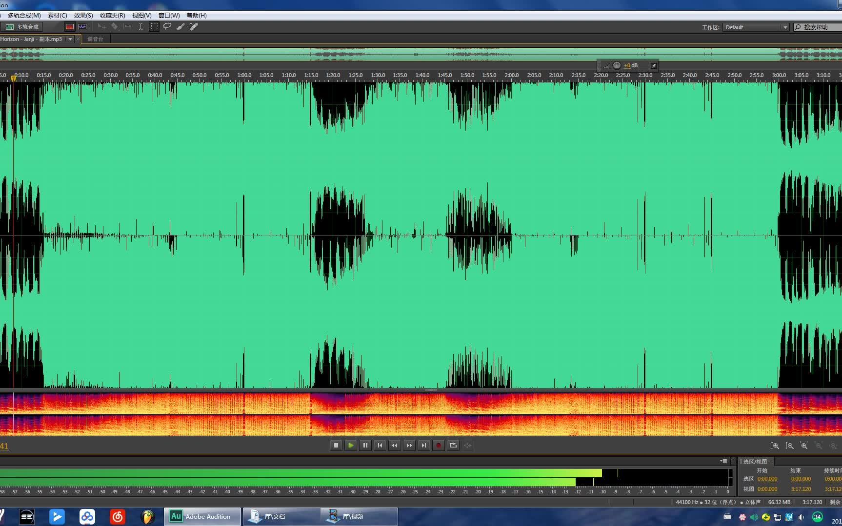Expand the Horizon - Janji file dropdown arrow
Screen dimensions: 842x526
pyautogui.click(x=70, y=39)
